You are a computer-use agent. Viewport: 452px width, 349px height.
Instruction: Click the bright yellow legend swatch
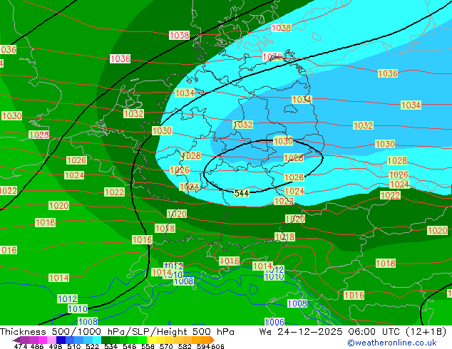151,340
